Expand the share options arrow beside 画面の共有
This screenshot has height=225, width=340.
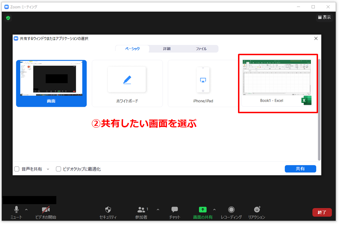[x=215, y=210]
